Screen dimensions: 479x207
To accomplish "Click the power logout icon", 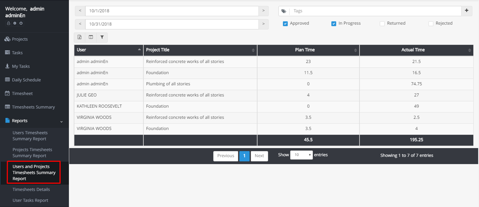I will click(x=21, y=23).
